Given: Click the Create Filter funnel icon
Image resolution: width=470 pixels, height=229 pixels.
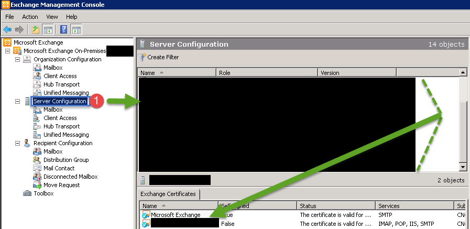Looking at the screenshot, I should (142, 57).
